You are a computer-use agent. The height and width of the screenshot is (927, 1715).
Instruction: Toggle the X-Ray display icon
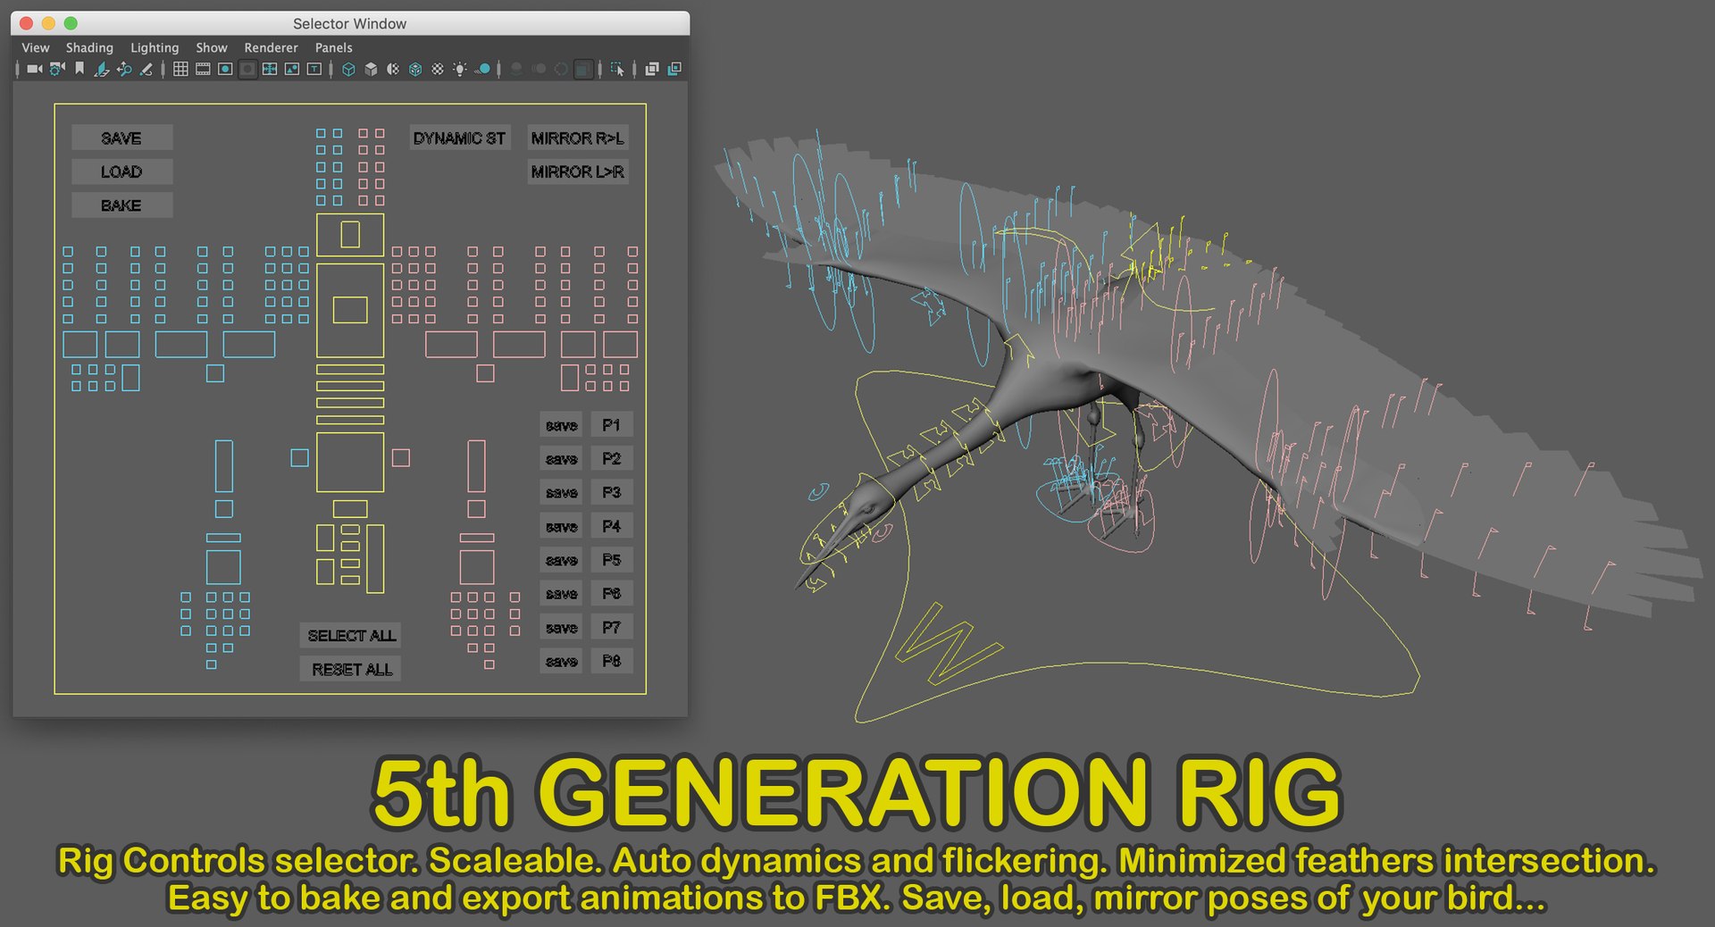652,69
